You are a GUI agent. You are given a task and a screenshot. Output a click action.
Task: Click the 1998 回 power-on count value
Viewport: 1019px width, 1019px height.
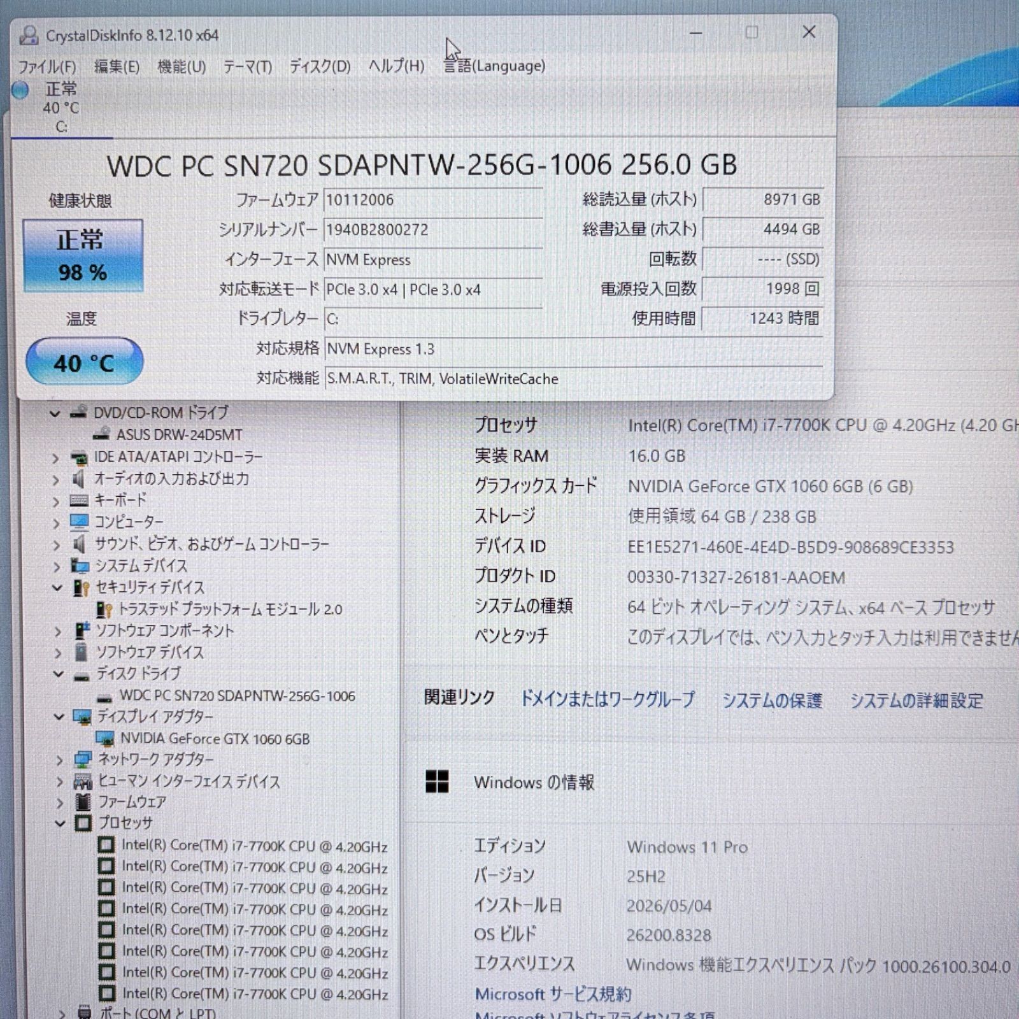pos(762,289)
